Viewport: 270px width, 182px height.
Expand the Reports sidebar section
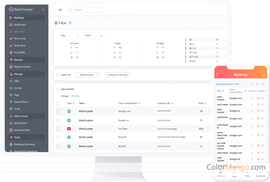click(x=26, y=60)
